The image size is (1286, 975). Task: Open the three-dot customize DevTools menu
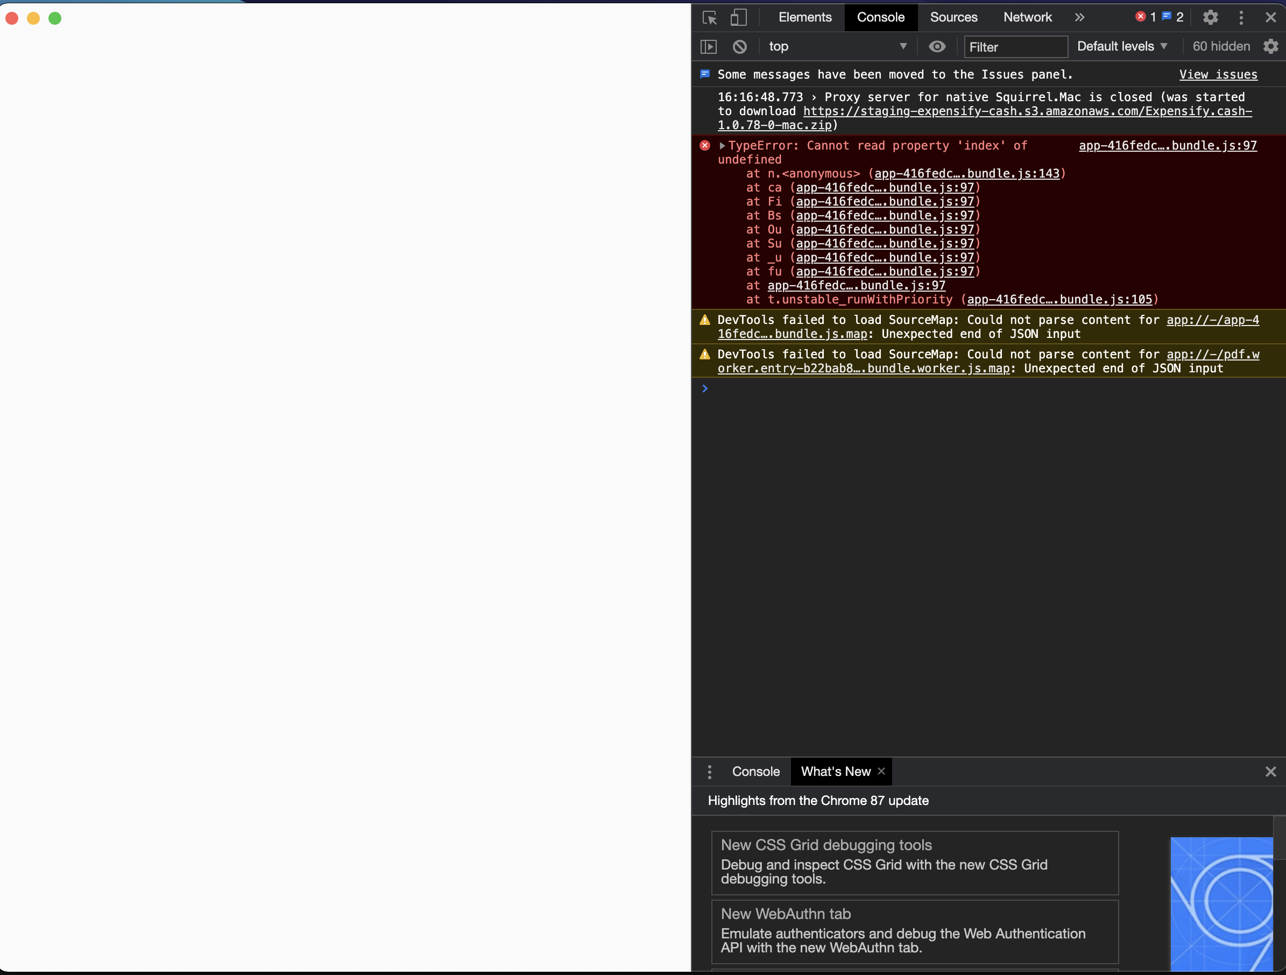coord(1241,17)
